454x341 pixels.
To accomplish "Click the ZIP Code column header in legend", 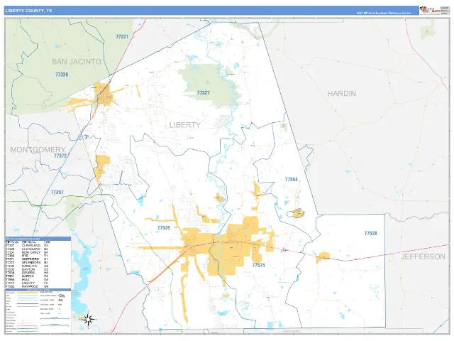I will [x=12, y=242].
